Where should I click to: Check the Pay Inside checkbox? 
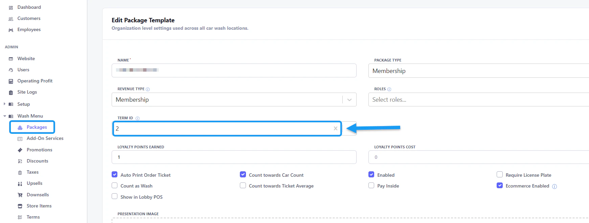tap(371, 185)
